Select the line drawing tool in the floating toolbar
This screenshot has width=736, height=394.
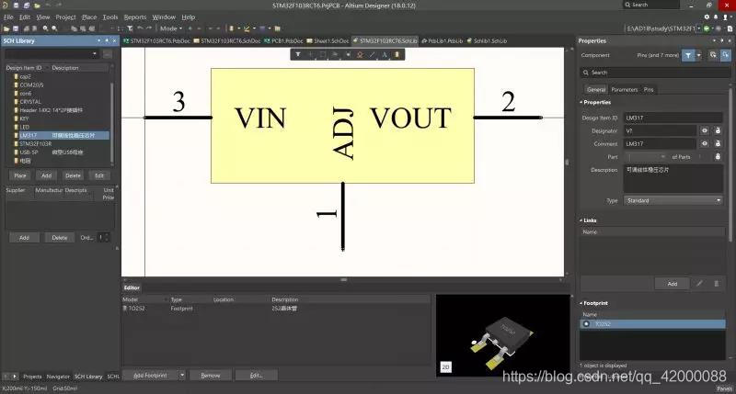coord(372,54)
